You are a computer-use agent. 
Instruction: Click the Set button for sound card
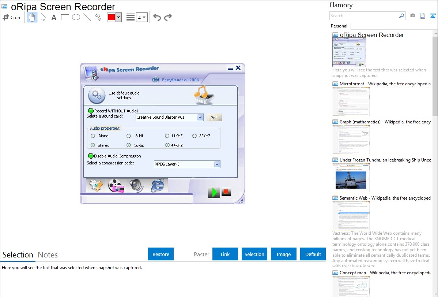(214, 118)
